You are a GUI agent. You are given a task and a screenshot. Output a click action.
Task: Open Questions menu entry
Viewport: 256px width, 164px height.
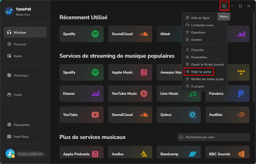pos(204,32)
